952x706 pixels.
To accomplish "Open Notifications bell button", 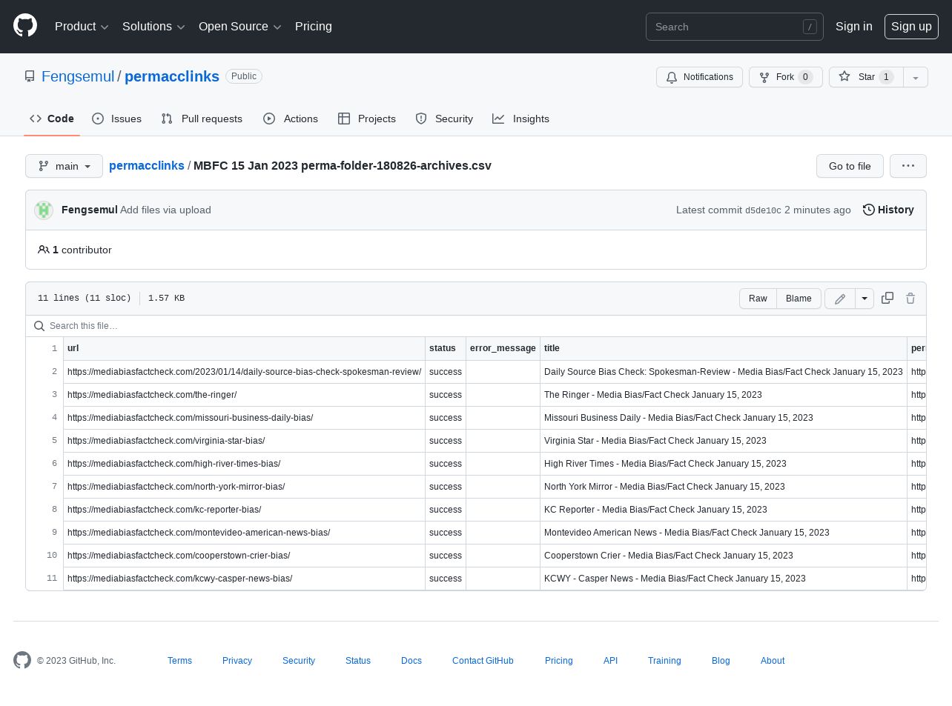I will [x=699, y=77].
